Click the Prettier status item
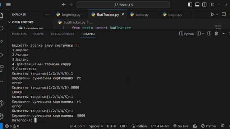The width and height of the screenshot is (230, 129). point(209,126)
